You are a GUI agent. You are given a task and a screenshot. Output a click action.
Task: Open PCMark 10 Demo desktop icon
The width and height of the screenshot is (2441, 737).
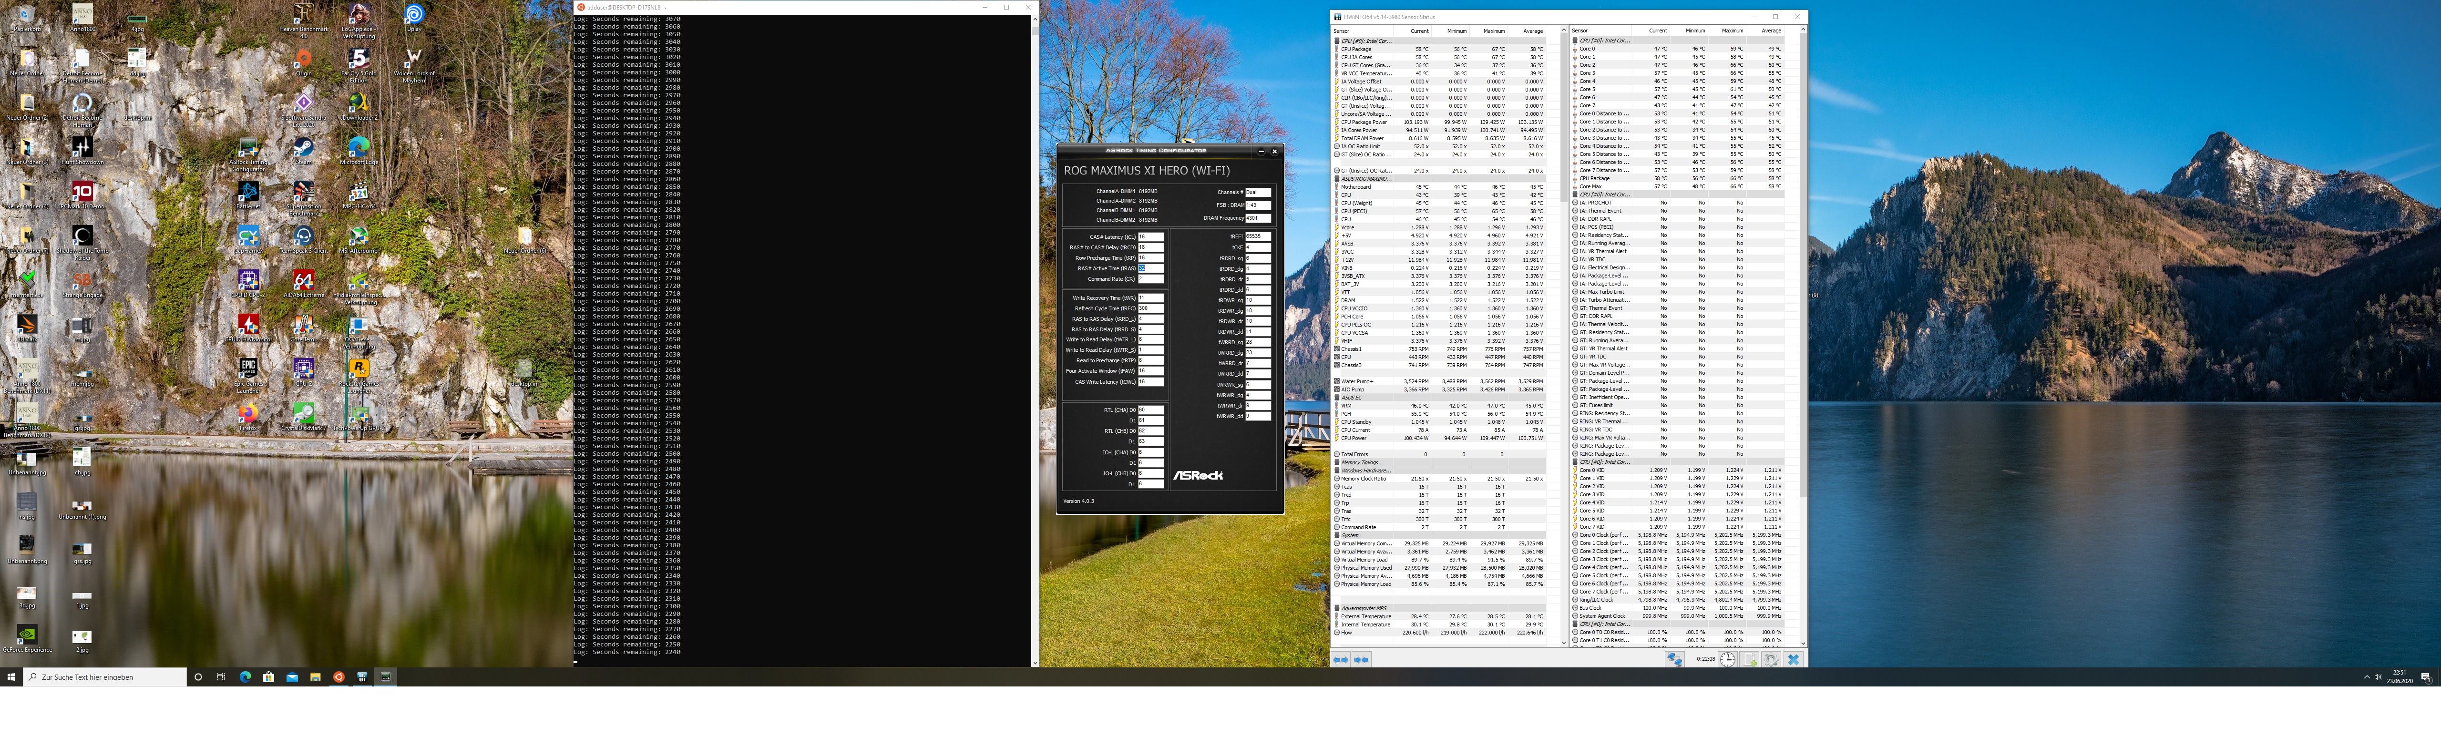82,196
